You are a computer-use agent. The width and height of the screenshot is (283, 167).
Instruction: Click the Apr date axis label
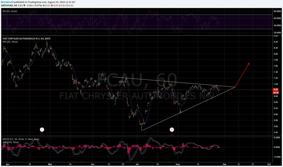point(7,164)
